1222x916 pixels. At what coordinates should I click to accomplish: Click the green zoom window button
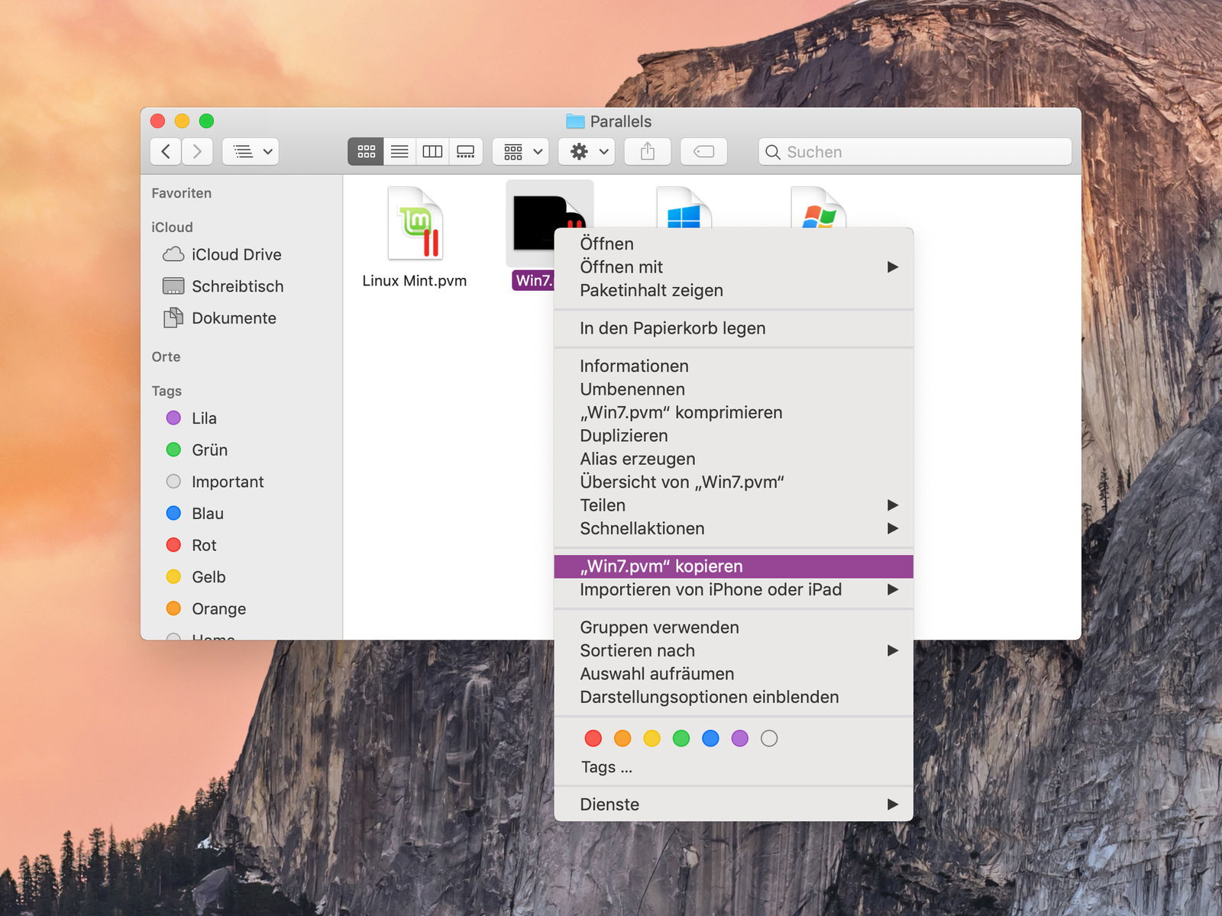206,121
